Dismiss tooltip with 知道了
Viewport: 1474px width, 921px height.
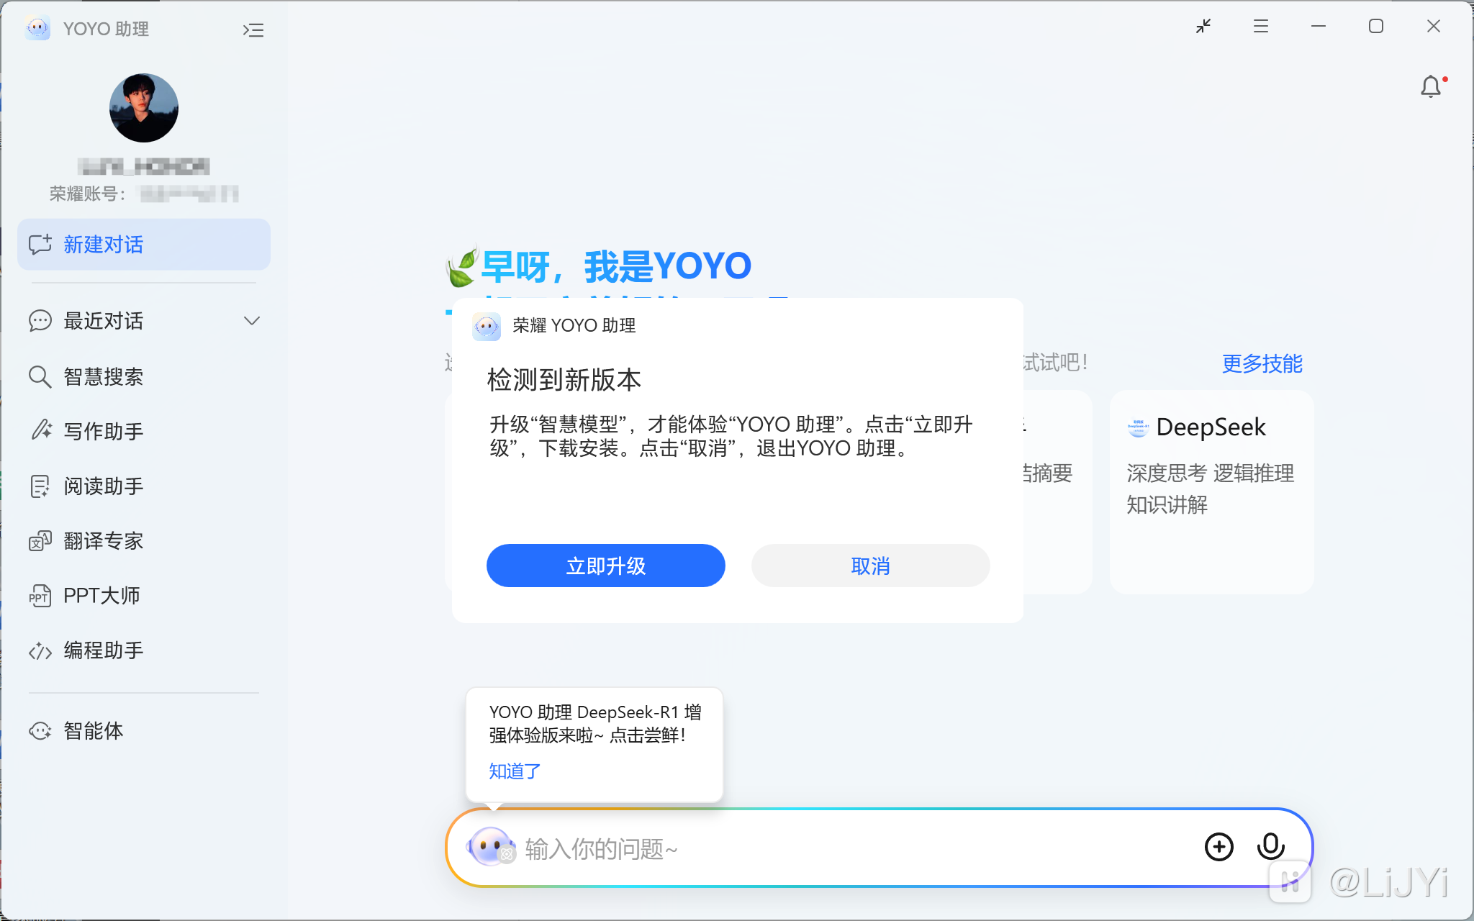click(515, 771)
